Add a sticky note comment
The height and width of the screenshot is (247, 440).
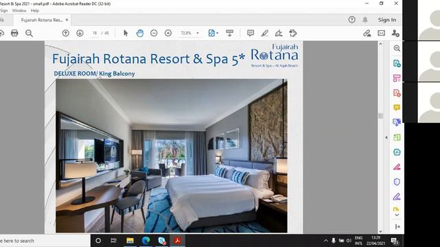[250, 33]
